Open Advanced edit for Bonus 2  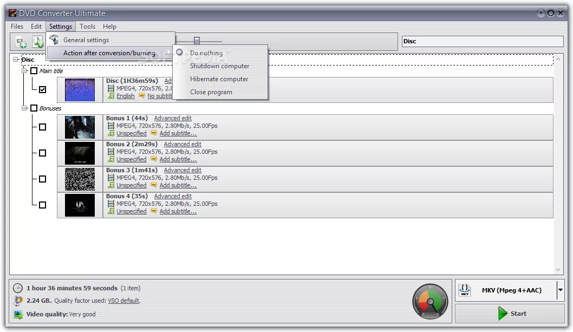(x=183, y=144)
